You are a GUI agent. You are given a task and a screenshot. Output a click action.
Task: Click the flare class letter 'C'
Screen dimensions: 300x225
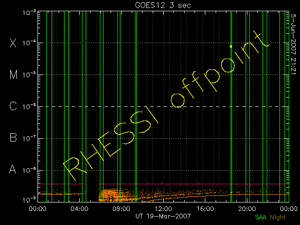click(13, 106)
